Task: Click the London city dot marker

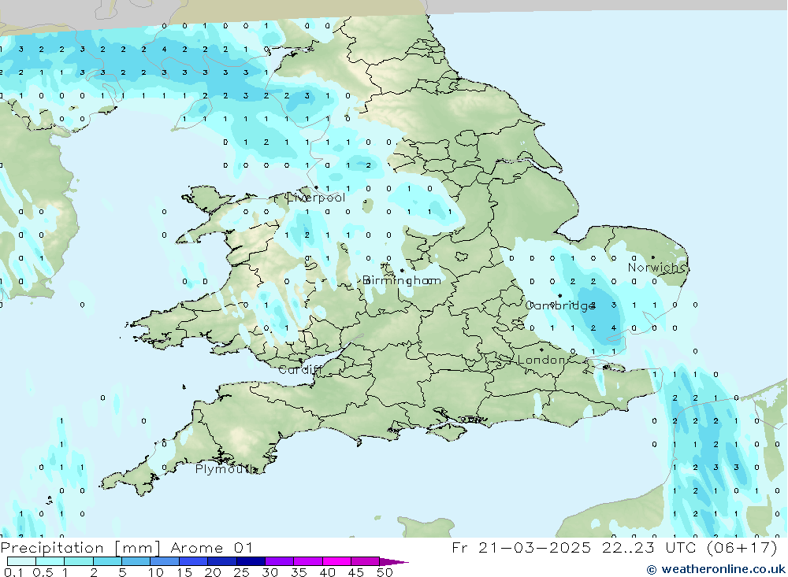Action: [542, 350]
